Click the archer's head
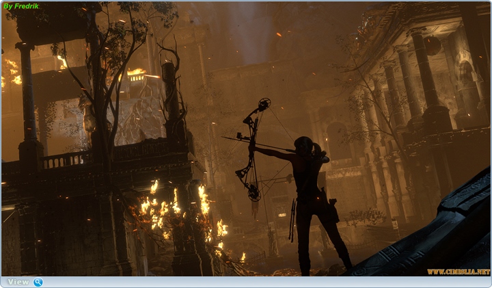The image size is (492, 288). (x=304, y=145)
